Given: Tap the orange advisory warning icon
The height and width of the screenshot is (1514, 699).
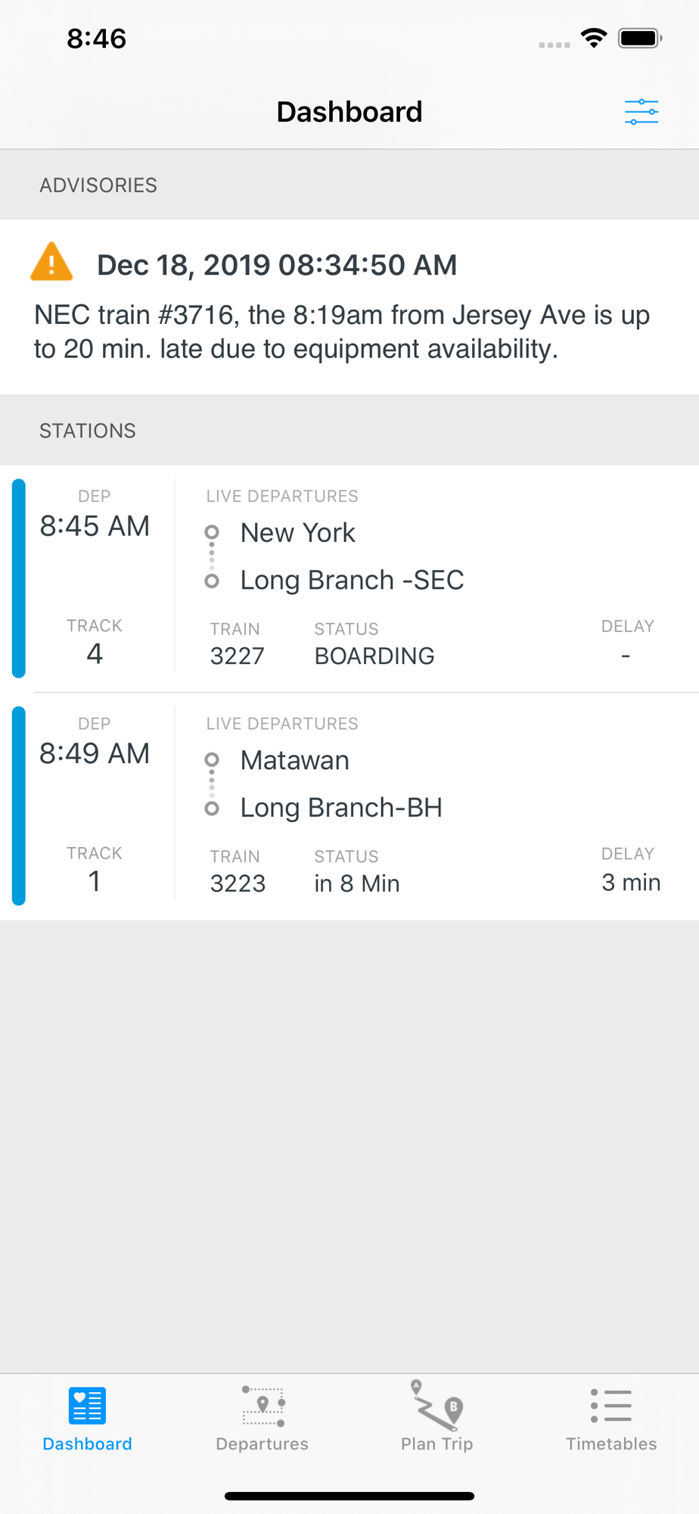Looking at the screenshot, I should [x=51, y=263].
